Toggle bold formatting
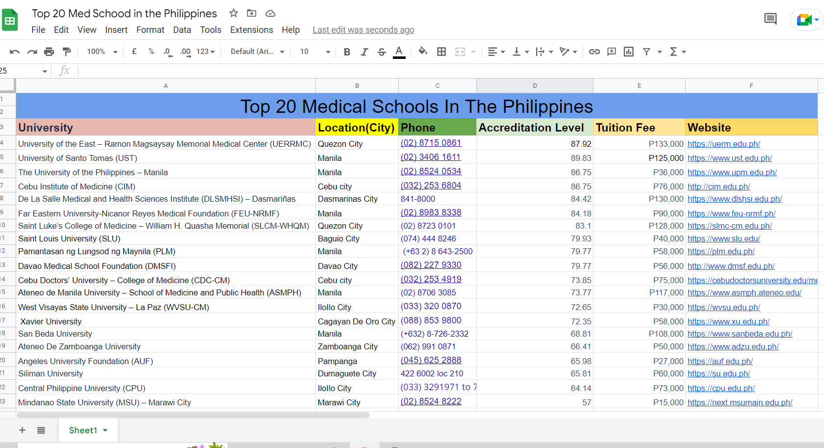Image resolution: width=824 pixels, height=448 pixels. (347, 52)
